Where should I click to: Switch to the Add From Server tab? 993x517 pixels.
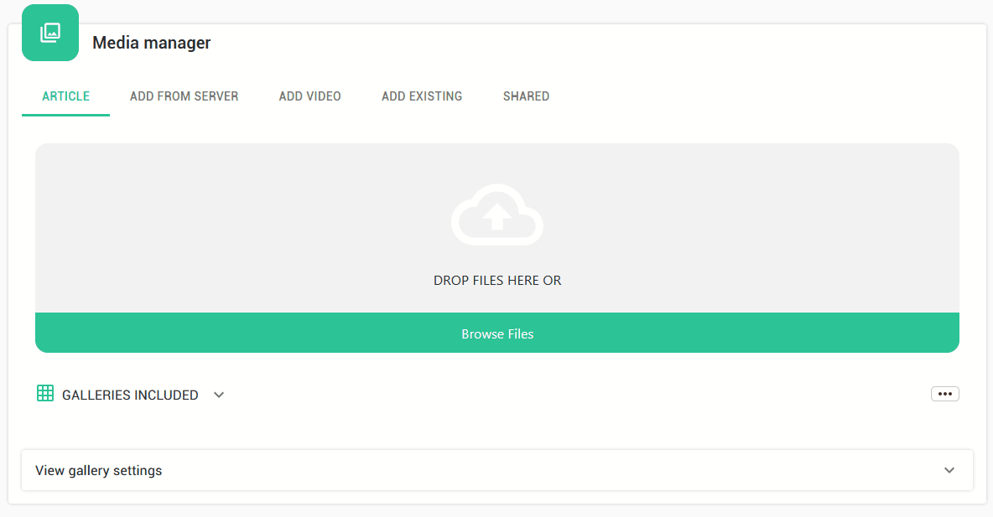point(184,96)
